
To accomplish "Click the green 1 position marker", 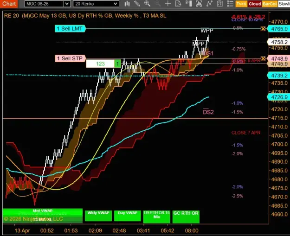I will point(117,64).
